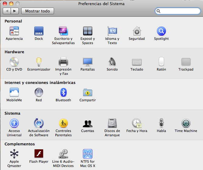Viewport: 203px width, 170px height.
Task: Open Economizador energy settings
Action: [x=39, y=62]
